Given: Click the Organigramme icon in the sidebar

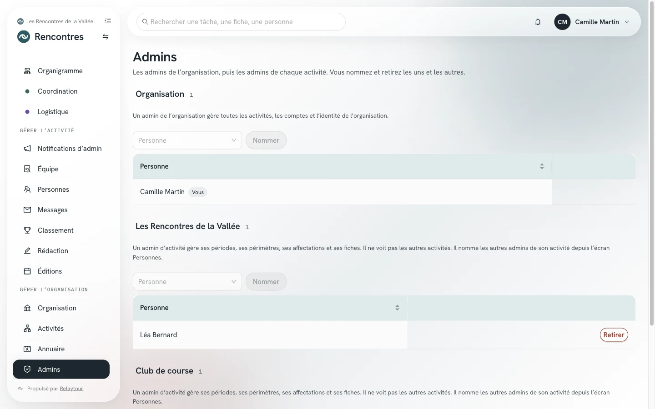Looking at the screenshot, I should click(x=27, y=71).
